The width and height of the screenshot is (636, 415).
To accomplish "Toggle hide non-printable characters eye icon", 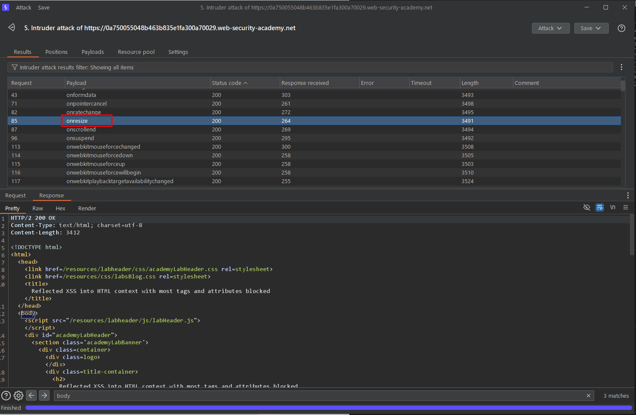I will [x=586, y=207].
